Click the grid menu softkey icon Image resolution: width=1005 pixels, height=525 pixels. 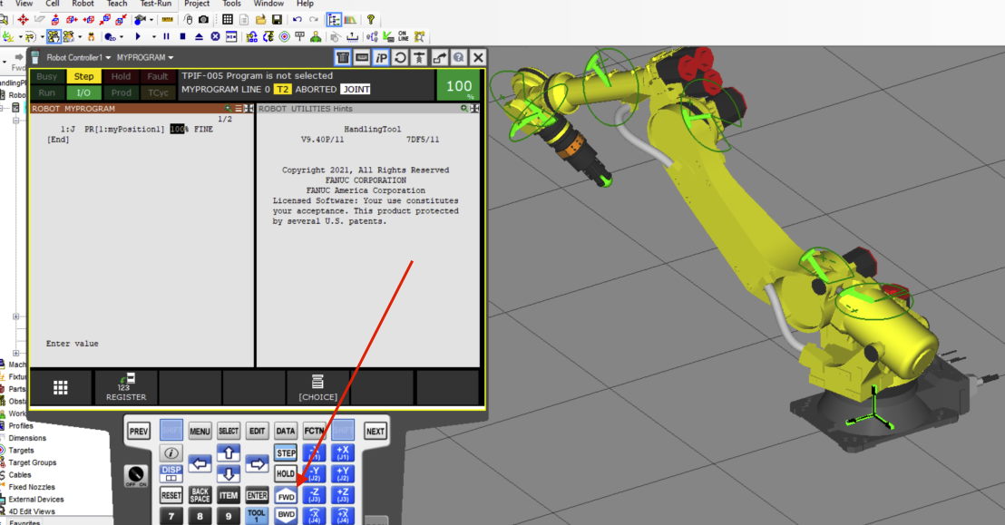tap(60, 388)
